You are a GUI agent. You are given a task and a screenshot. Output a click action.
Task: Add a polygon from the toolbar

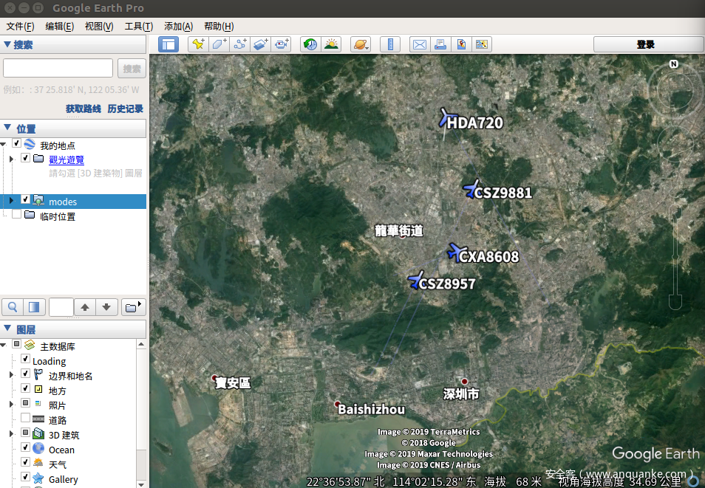(x=219, y=44)
